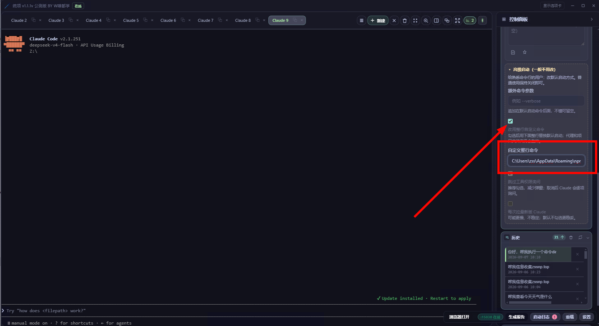599x326 pixels.
Task: Uncheck the 改用整行自定义命令 checkbox
Action: 510,121
